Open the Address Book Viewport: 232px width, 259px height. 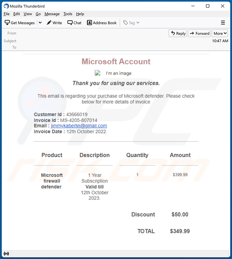coord(102,23)
